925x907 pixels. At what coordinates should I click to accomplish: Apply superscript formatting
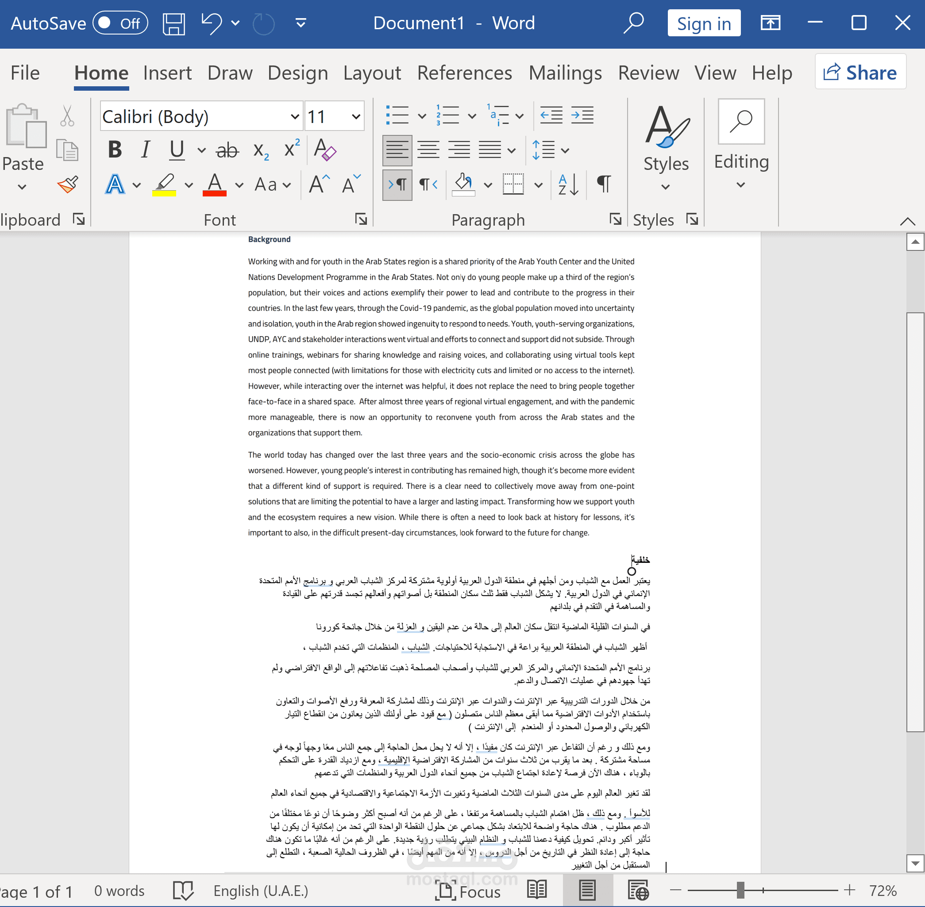(291, 150)
